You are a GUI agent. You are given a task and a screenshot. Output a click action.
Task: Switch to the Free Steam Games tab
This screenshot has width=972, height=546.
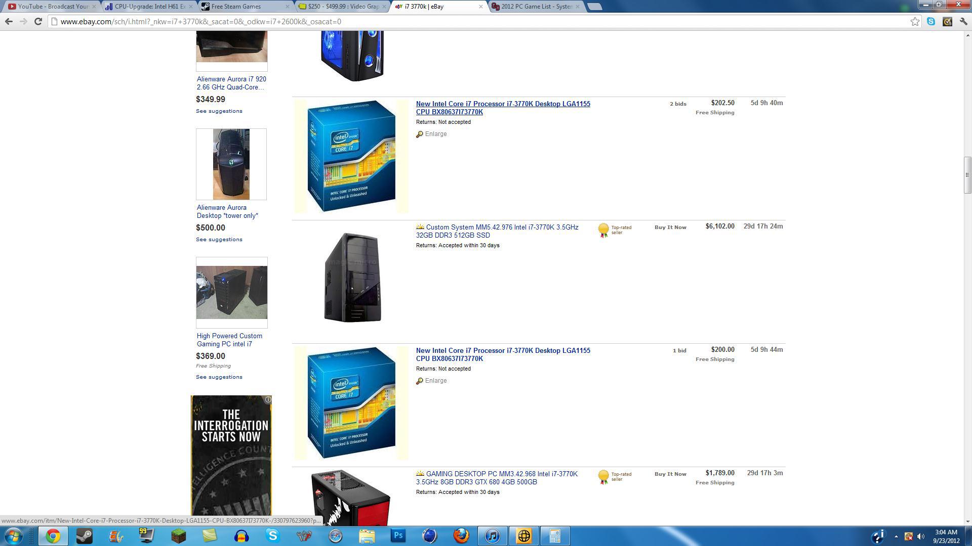[236, 7]
